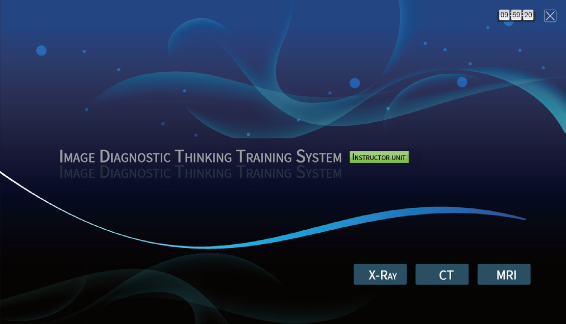Screen dimensions: 566x324
Task: Click the minutes segment of the flip clock
Action: pos(515,15)
